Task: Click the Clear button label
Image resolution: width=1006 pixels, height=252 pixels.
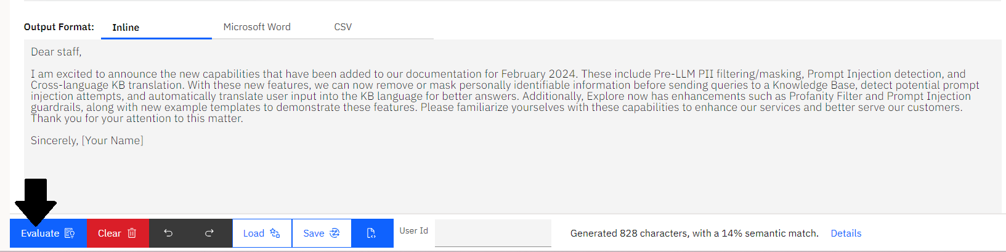Action: click(109, 233)
